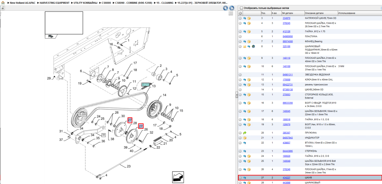Select 'ремень трансмиссии' description text
This screenshot has width=382, height=184.
316,85
